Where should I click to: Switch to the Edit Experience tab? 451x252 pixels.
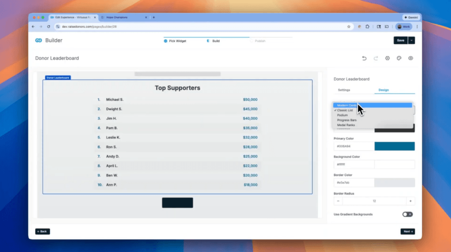click(73, 17)
